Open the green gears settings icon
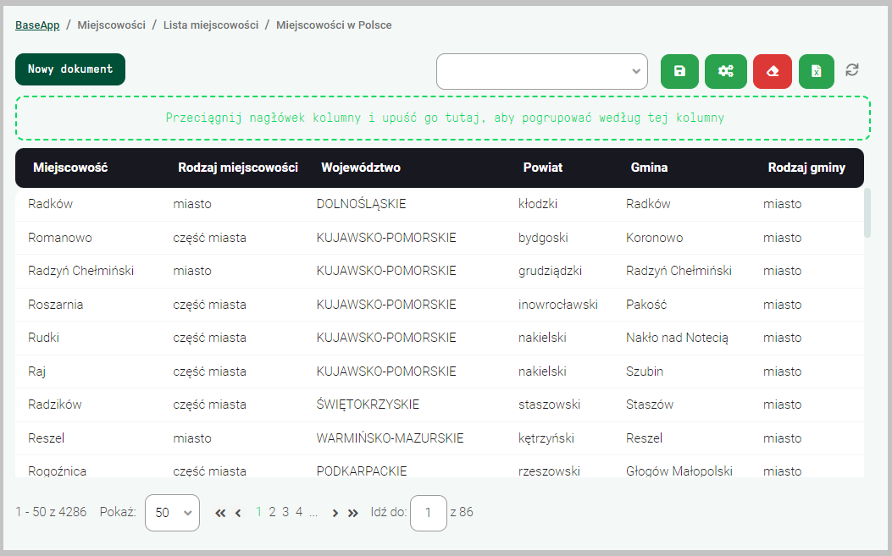 tap(726, 71)
